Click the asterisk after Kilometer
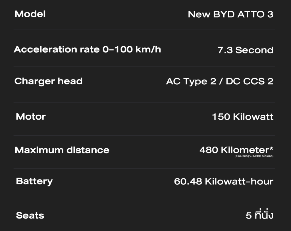This screenshot has height=231, width=291. pos(271,148)
